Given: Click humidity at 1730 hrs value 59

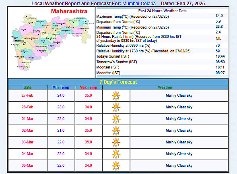Looking at the screenshot, I should pos(218,51).
